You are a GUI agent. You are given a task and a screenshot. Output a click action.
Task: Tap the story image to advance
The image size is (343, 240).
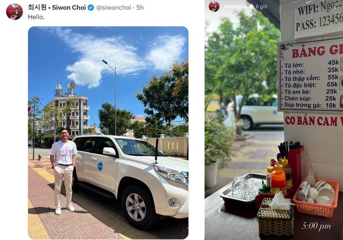(274, 120)
